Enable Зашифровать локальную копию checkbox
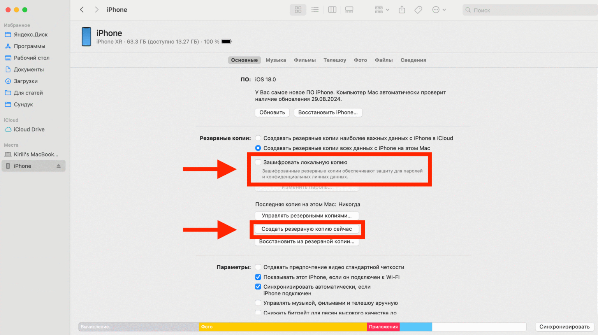 click(x=258, y=162)
